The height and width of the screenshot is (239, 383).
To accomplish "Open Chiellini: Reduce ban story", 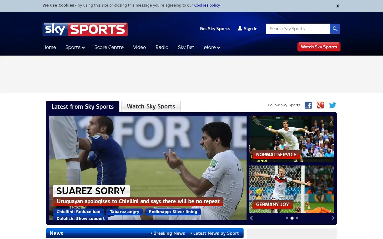I will coord(78,212).
